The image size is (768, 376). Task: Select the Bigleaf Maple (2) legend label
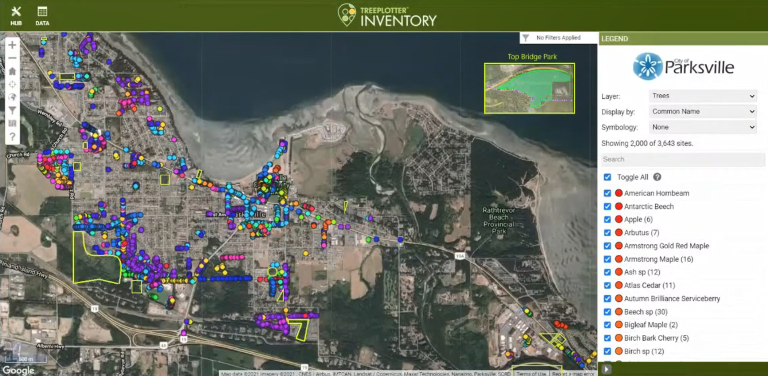651,325
